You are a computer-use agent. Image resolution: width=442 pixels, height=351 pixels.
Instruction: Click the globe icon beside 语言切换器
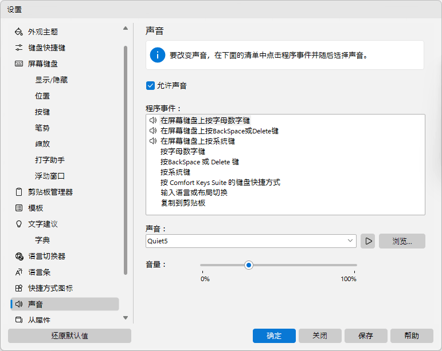[19, 256]
